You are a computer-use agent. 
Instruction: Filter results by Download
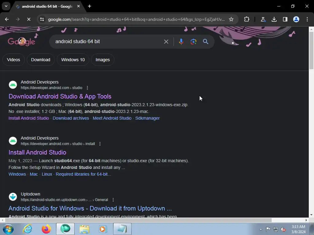click(41, 60)
